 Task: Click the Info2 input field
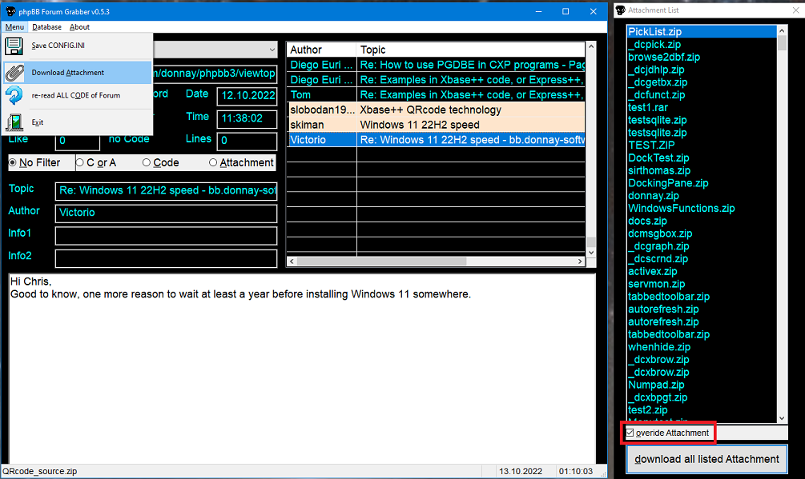[x=166, y=258]
